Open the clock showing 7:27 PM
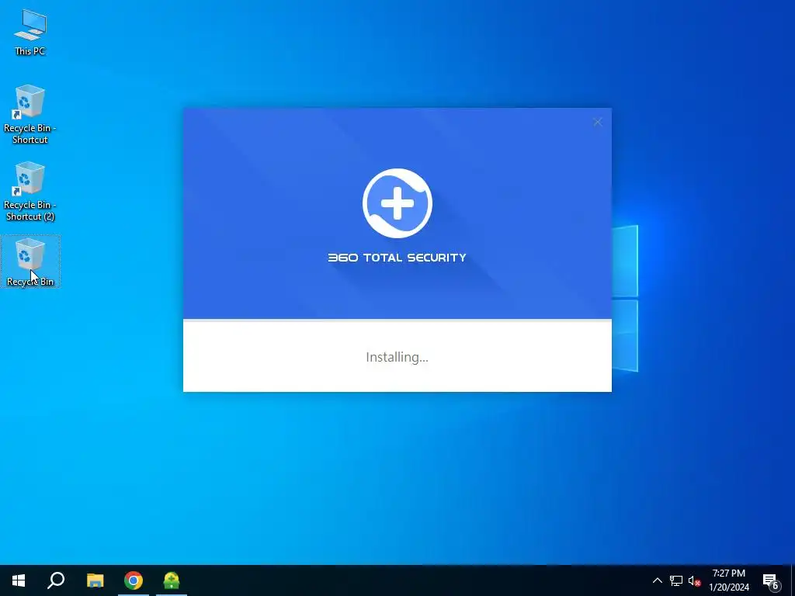 (728, 580)
